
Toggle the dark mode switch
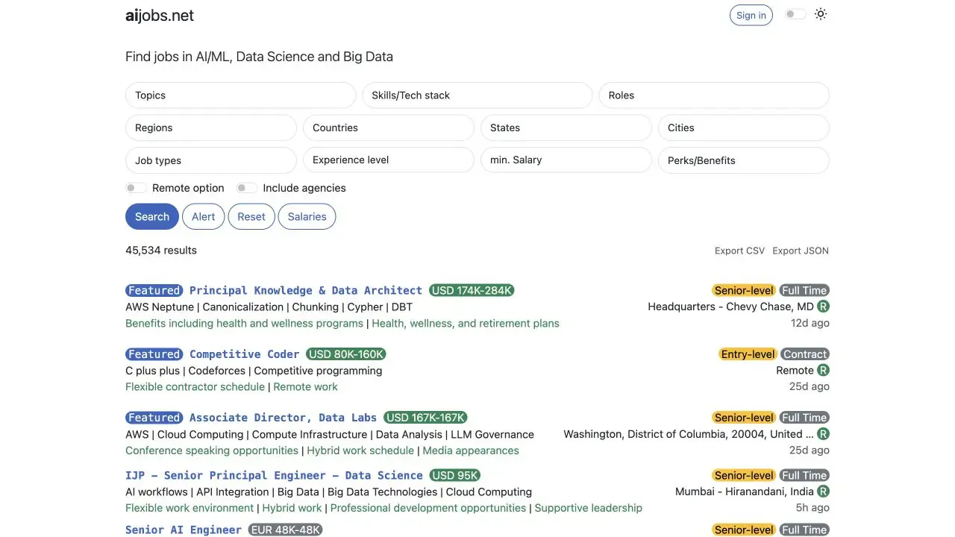pos(795,14)
